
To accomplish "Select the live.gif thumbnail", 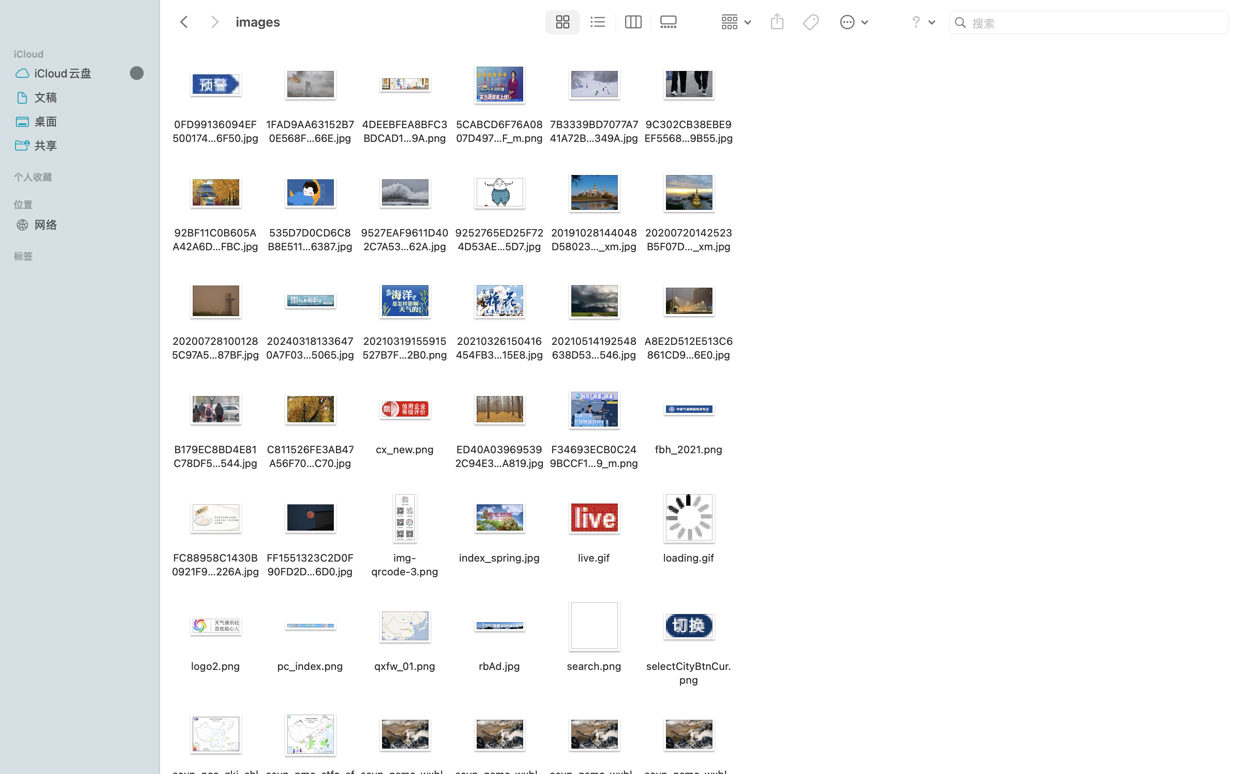I will tap(594, 518).
